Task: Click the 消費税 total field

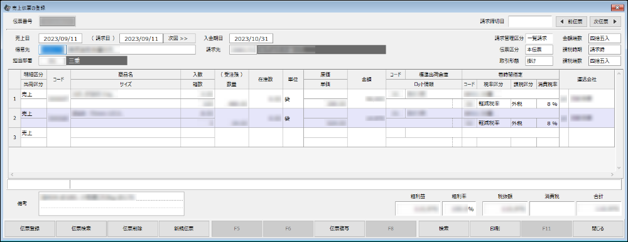Action: click(552, 209)
